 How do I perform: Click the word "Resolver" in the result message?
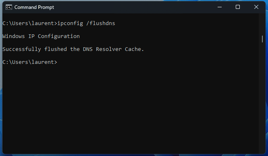109,49
